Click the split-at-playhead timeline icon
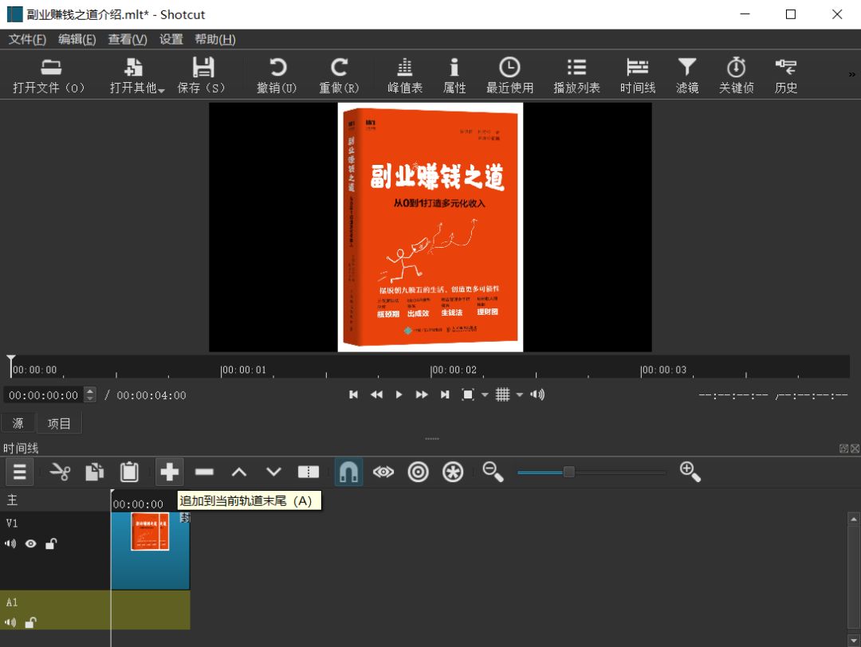 pyautogui.click(x=308, y=472)
